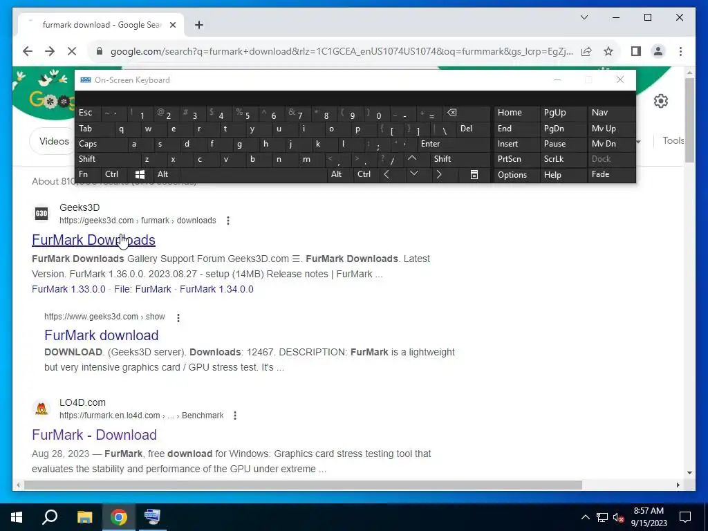
Task: Click the Fade key on On-Screen Keyboard
Action: [x=611, y=174]
